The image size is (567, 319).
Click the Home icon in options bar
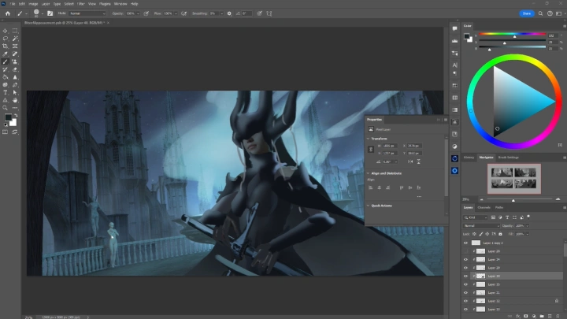pyautogui.click(x=8, y=13)
